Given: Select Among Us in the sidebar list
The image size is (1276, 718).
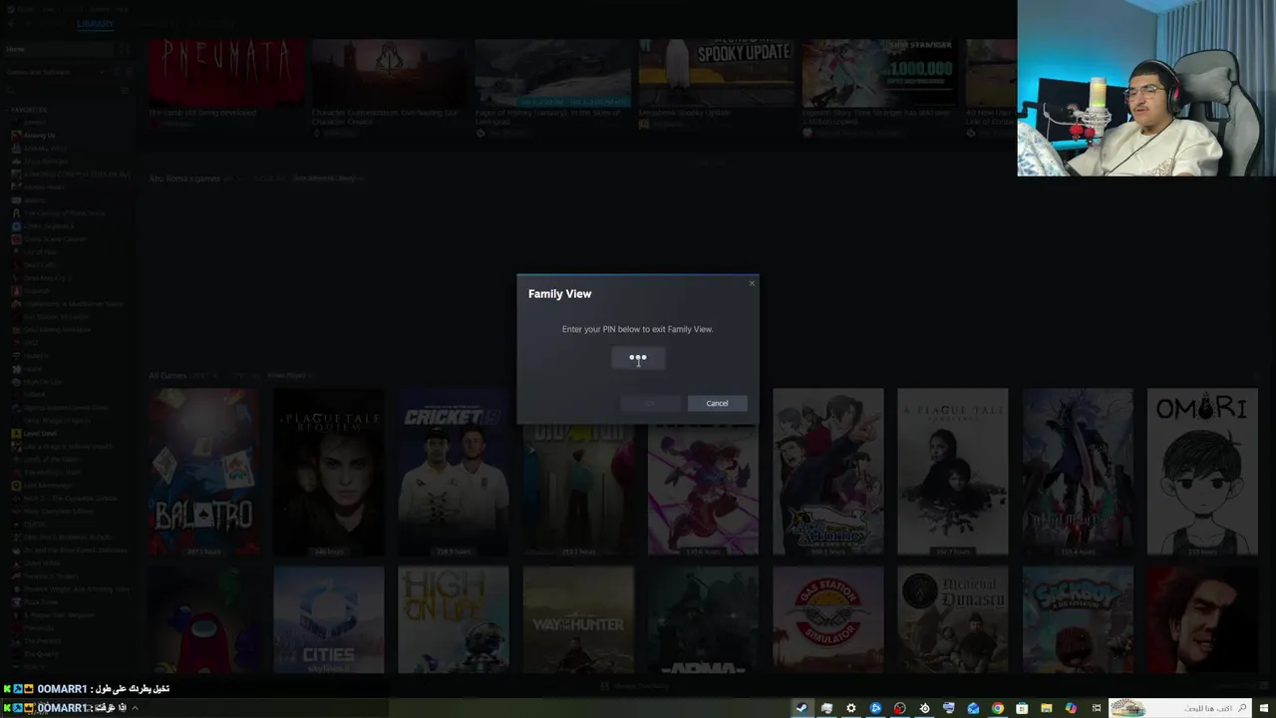Looking at the screenshot, I should (x=39, y=136).
